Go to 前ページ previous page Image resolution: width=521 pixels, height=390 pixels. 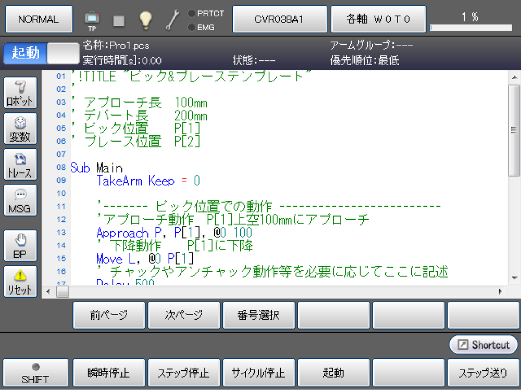point(109,315)
